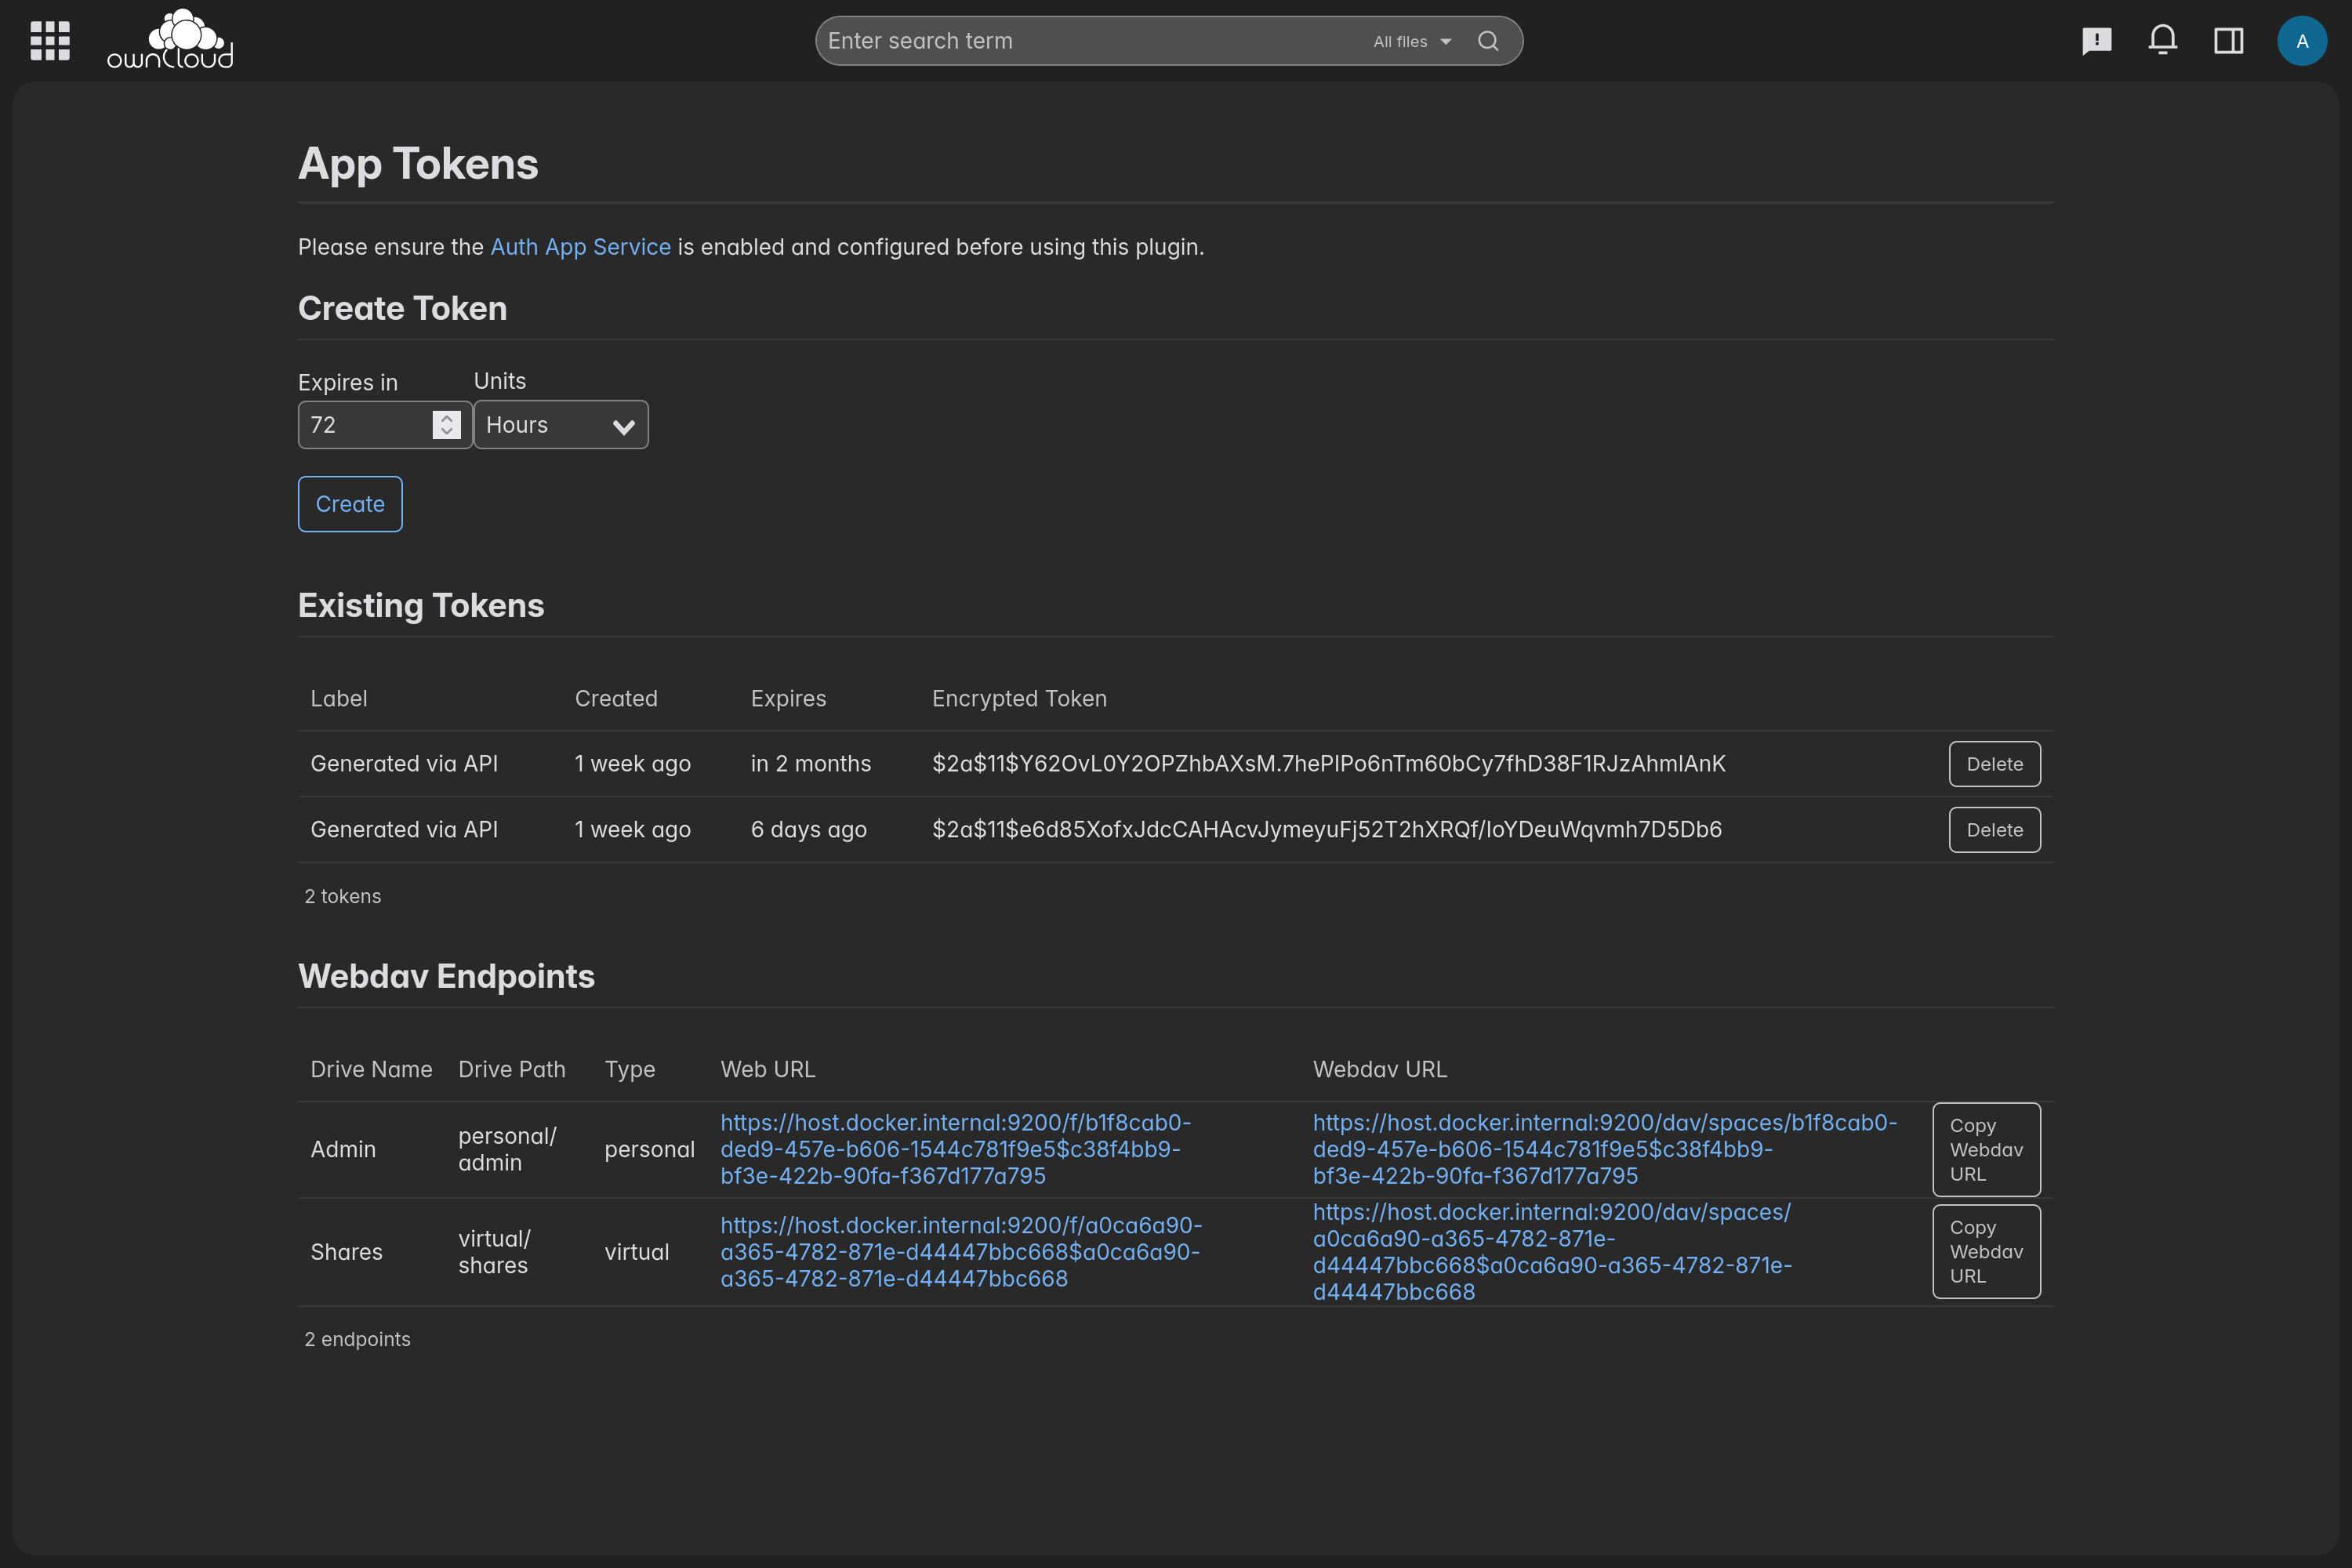Click the Drive Path column header
Screen dimensions: 2352x1568
click(x=512, y=1070)
